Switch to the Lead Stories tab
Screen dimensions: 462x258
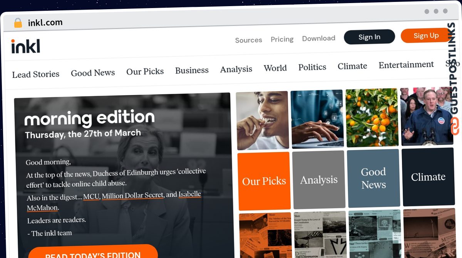[x=35, y=74]
